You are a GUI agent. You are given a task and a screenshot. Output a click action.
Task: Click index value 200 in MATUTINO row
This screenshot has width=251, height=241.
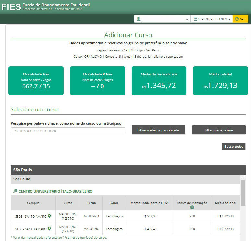[192, 229]
